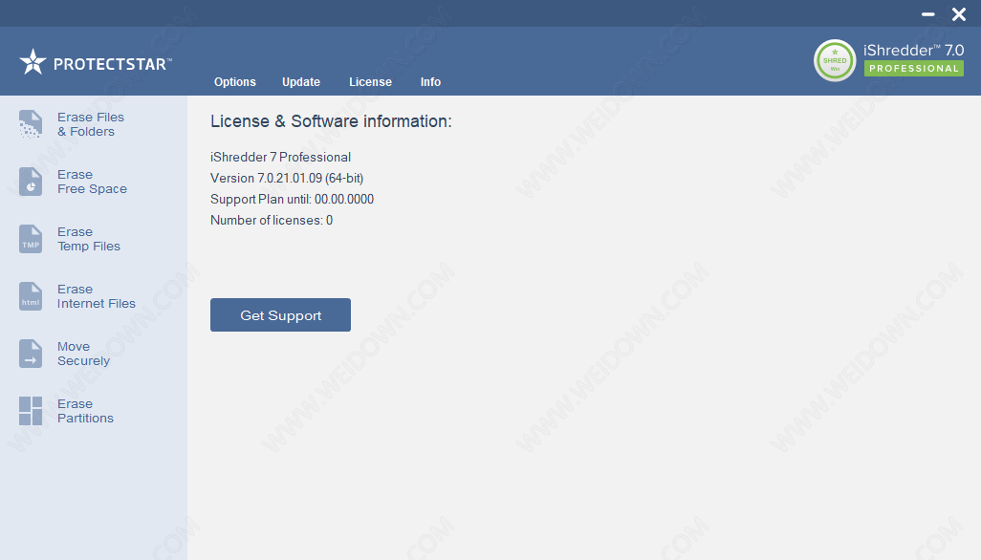Click the Move Securely arrow icon
Screen dimensions: 981x560
pyautogui.click(x=31, y=354)
